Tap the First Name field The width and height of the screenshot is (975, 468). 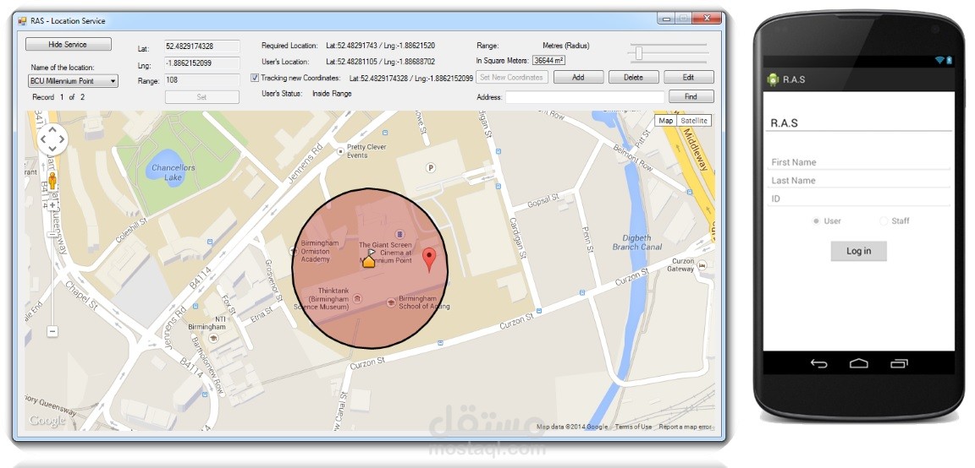coord(859,162)
